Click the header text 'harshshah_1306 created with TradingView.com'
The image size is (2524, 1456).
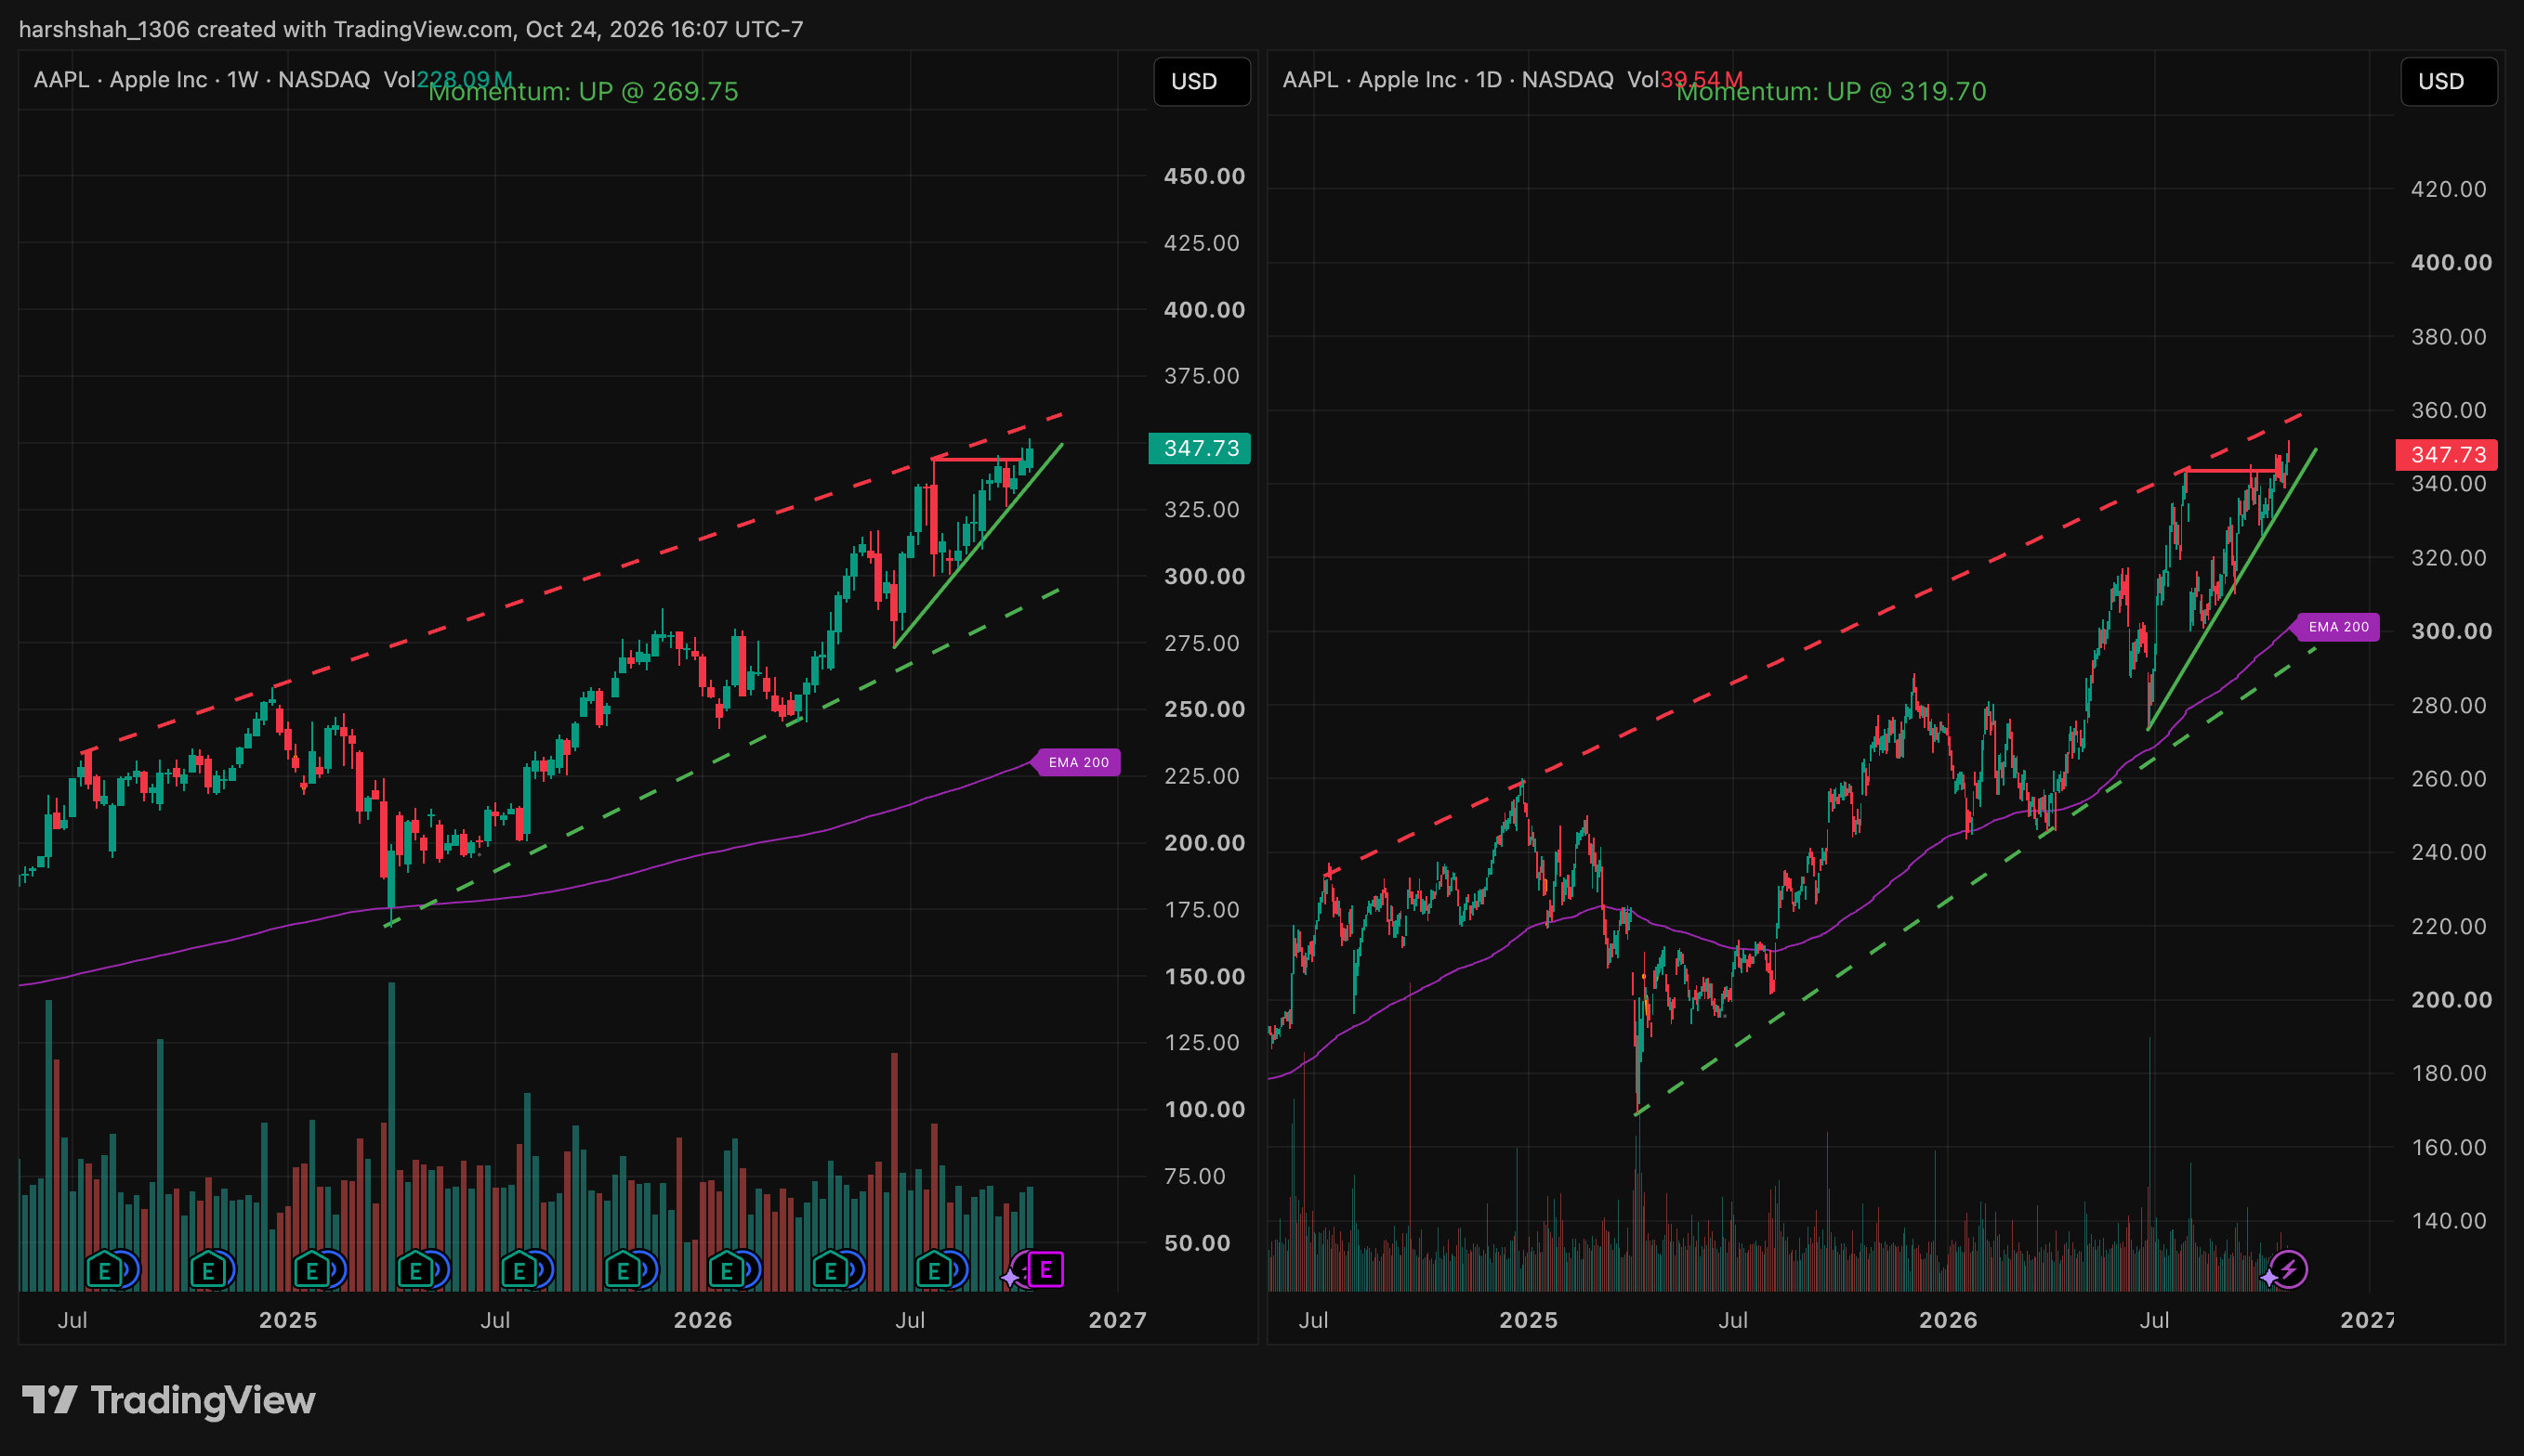point(268,29)
